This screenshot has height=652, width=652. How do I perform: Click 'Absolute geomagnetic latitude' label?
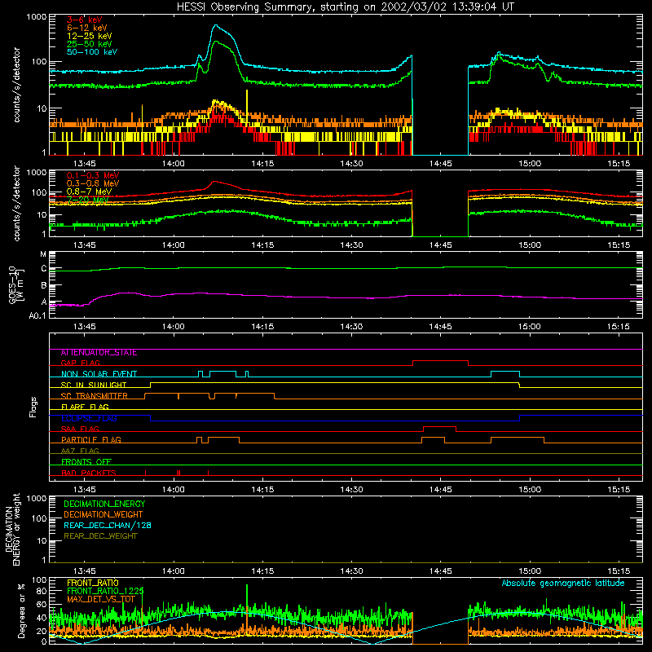[563, 583]
